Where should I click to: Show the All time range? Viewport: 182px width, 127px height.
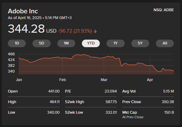coord(165,43)
